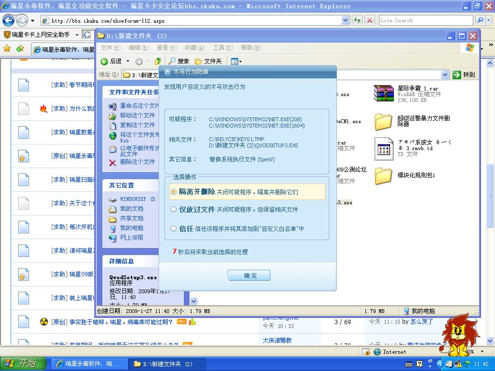
Task: Click the IE toolbar overflow chevron
Action: (x=491, y=45)
